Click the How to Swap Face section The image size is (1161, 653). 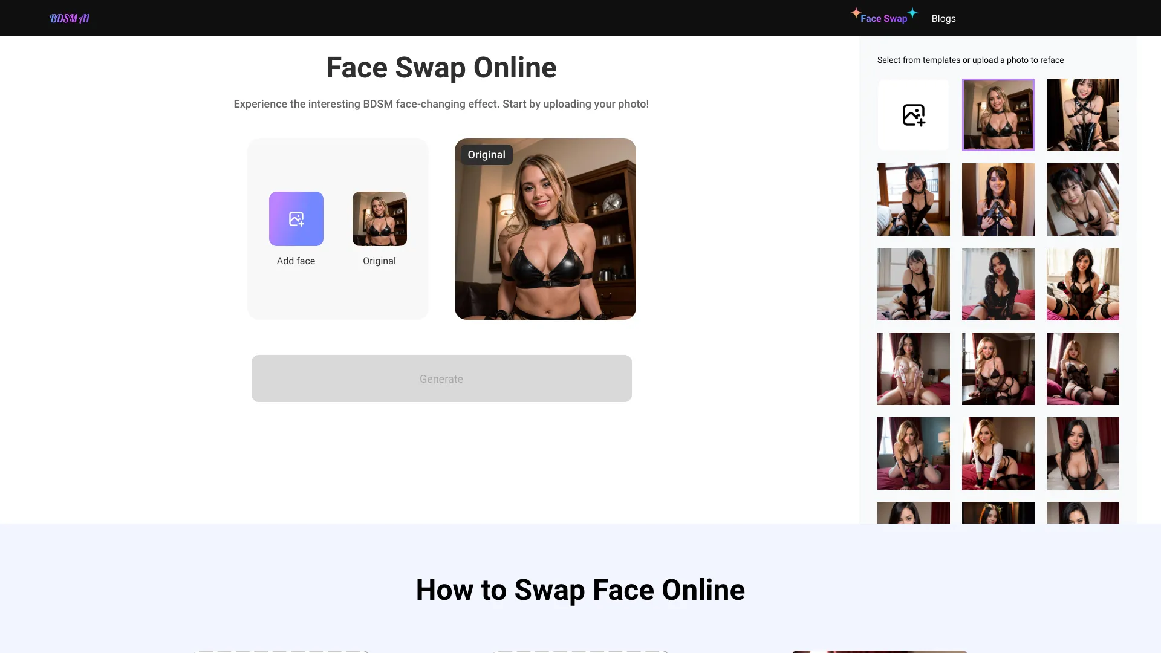coord(580,588)
